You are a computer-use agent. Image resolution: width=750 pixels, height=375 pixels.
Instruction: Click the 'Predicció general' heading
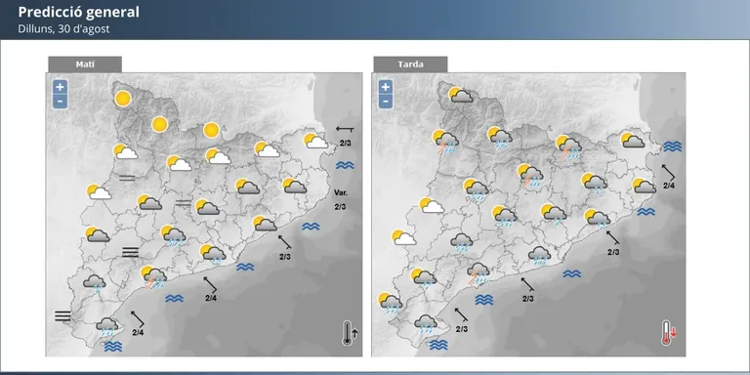pos(78,13)
